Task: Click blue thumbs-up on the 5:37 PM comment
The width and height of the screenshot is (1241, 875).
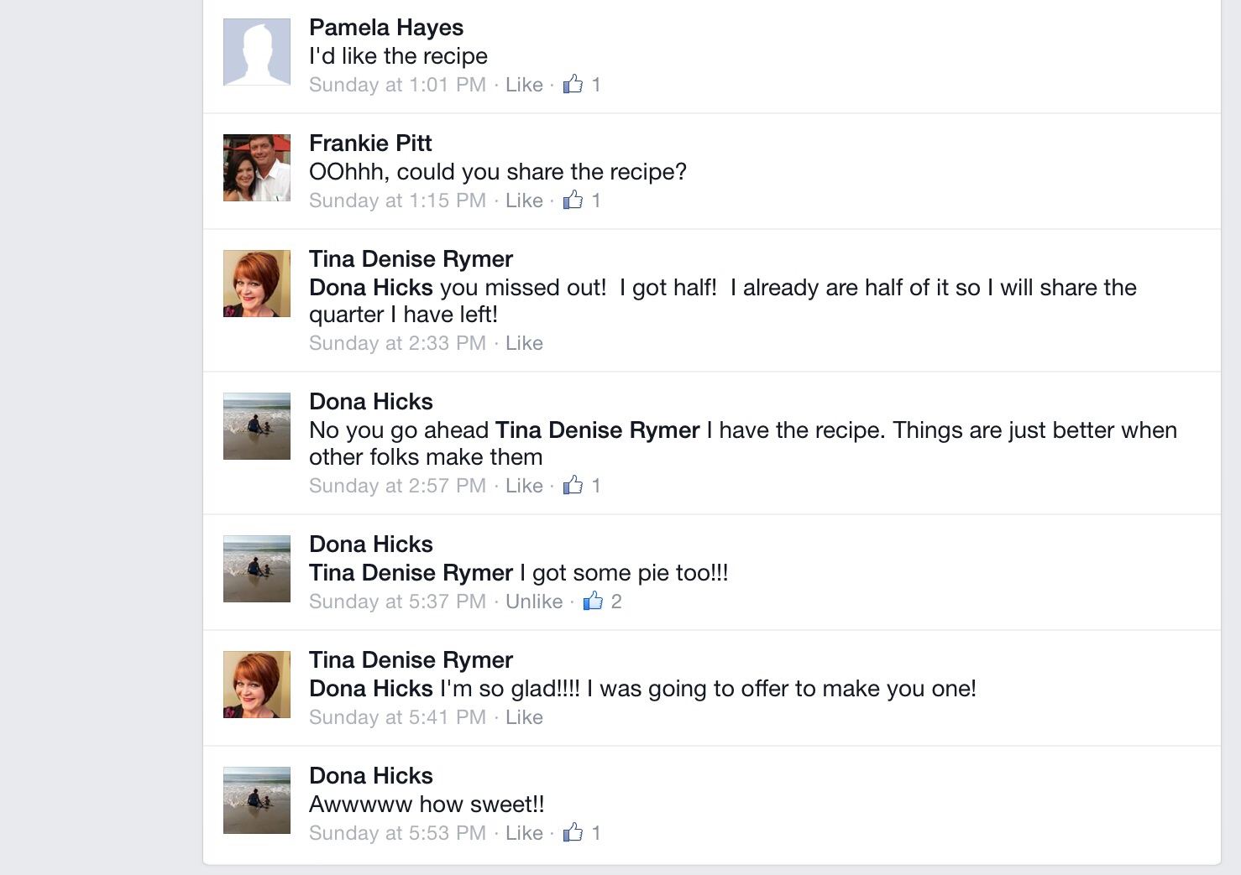Action: [x=593, y=601]
